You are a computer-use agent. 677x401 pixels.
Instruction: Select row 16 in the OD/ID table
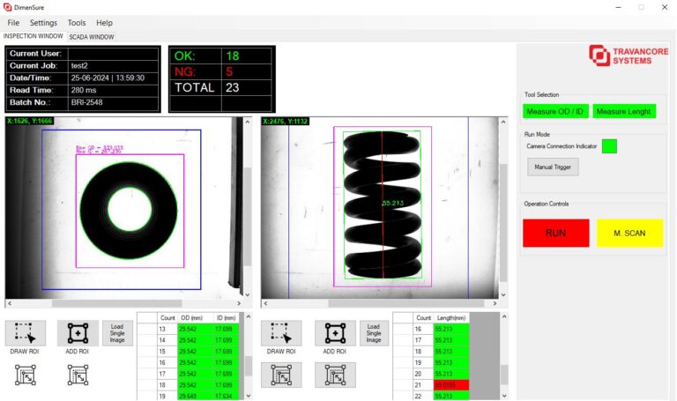(x=188, y=362)
